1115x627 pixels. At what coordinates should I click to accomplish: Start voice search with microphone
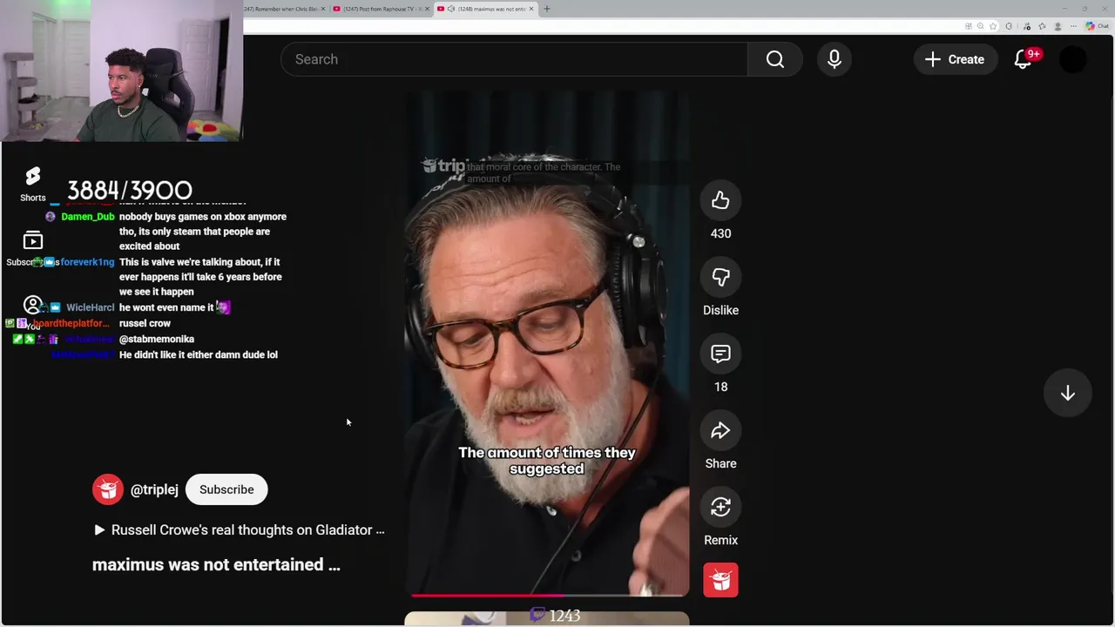834,59
